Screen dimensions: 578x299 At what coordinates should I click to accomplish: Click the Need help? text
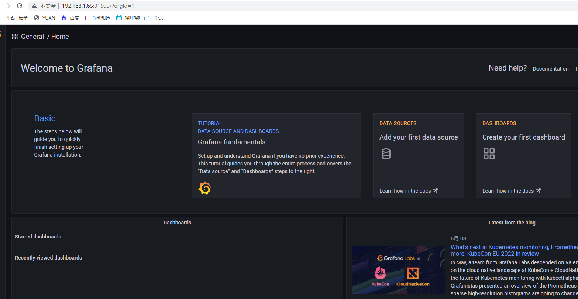click(508, 68)
